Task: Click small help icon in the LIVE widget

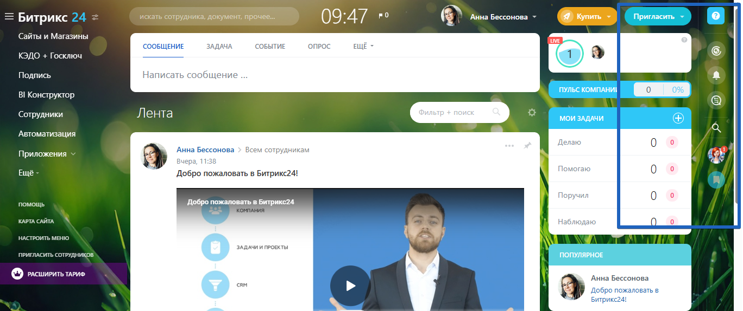Action: click(x=684, y=40)
